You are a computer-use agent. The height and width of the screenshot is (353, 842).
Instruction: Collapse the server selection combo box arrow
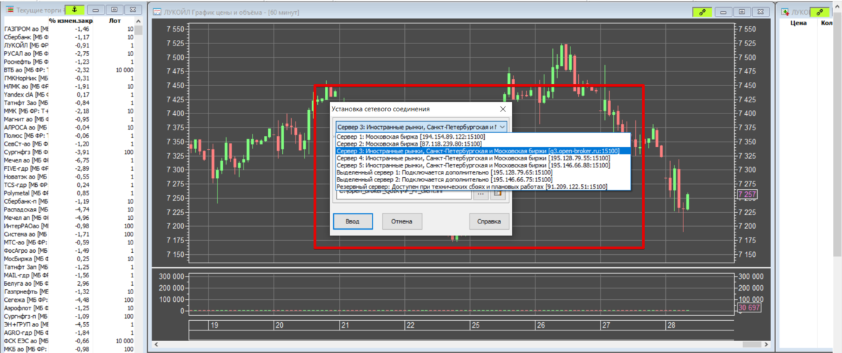pyautogui.click(x=501, y=127)
